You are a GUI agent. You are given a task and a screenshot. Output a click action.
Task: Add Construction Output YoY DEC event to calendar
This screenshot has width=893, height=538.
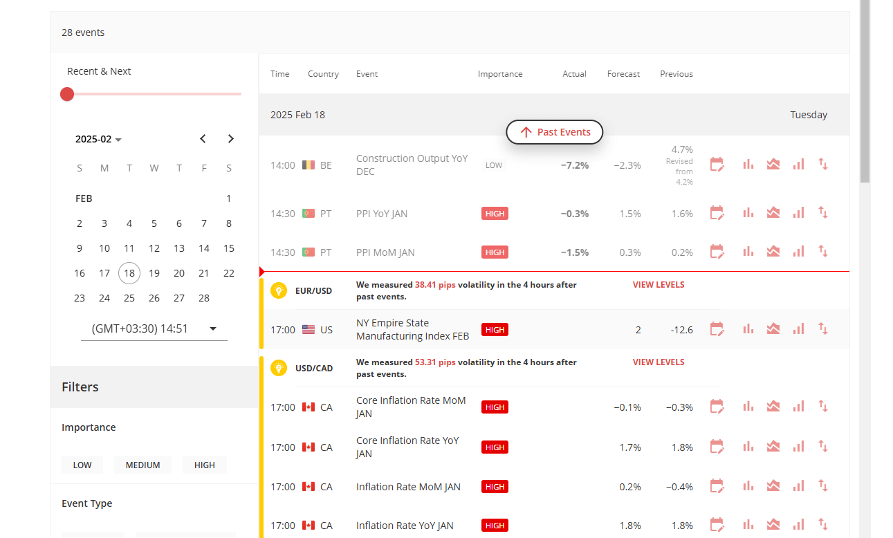[717, 165]
